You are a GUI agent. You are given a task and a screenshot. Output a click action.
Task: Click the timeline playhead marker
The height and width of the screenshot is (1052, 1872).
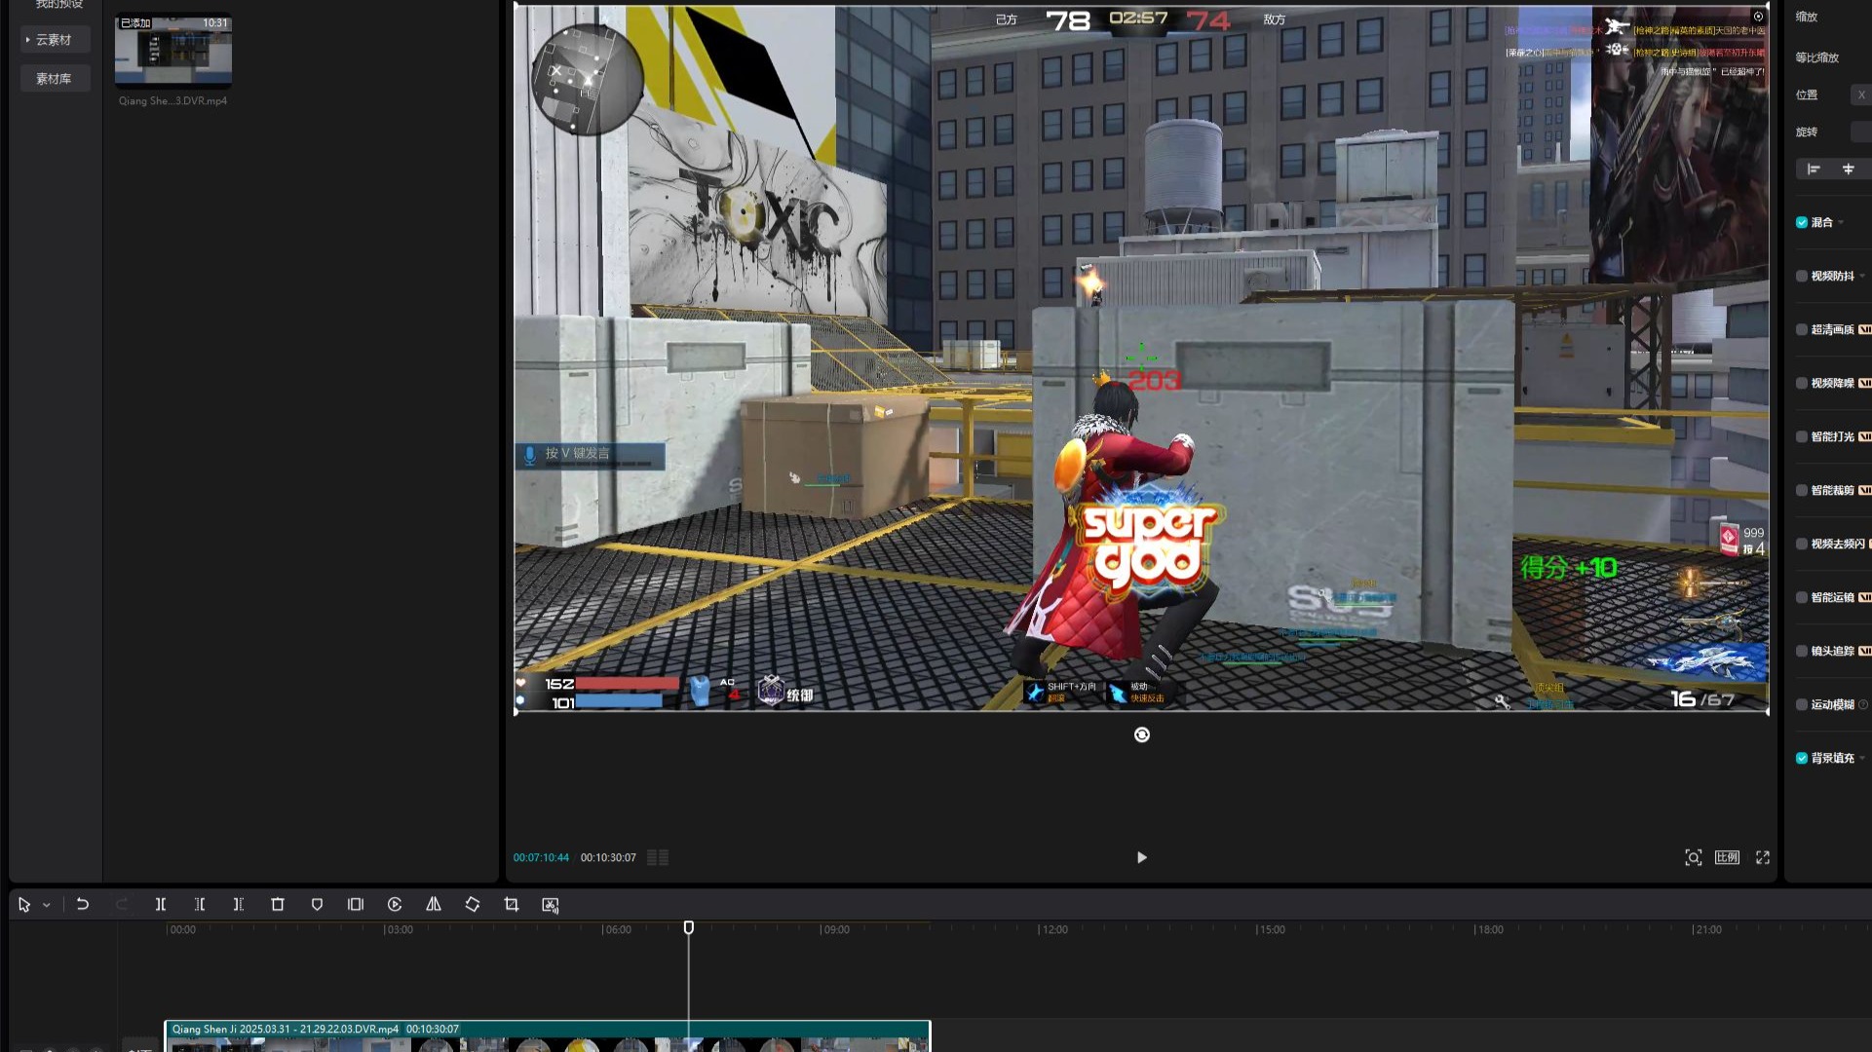pos(689,928)
